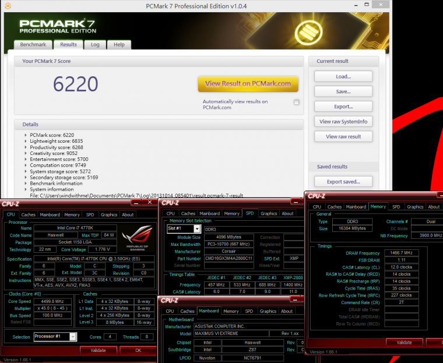Open the PCMark Log tab

tap(95, 45)
